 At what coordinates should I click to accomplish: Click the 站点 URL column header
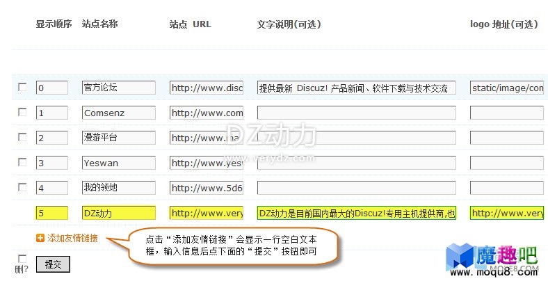coord(191,24)
